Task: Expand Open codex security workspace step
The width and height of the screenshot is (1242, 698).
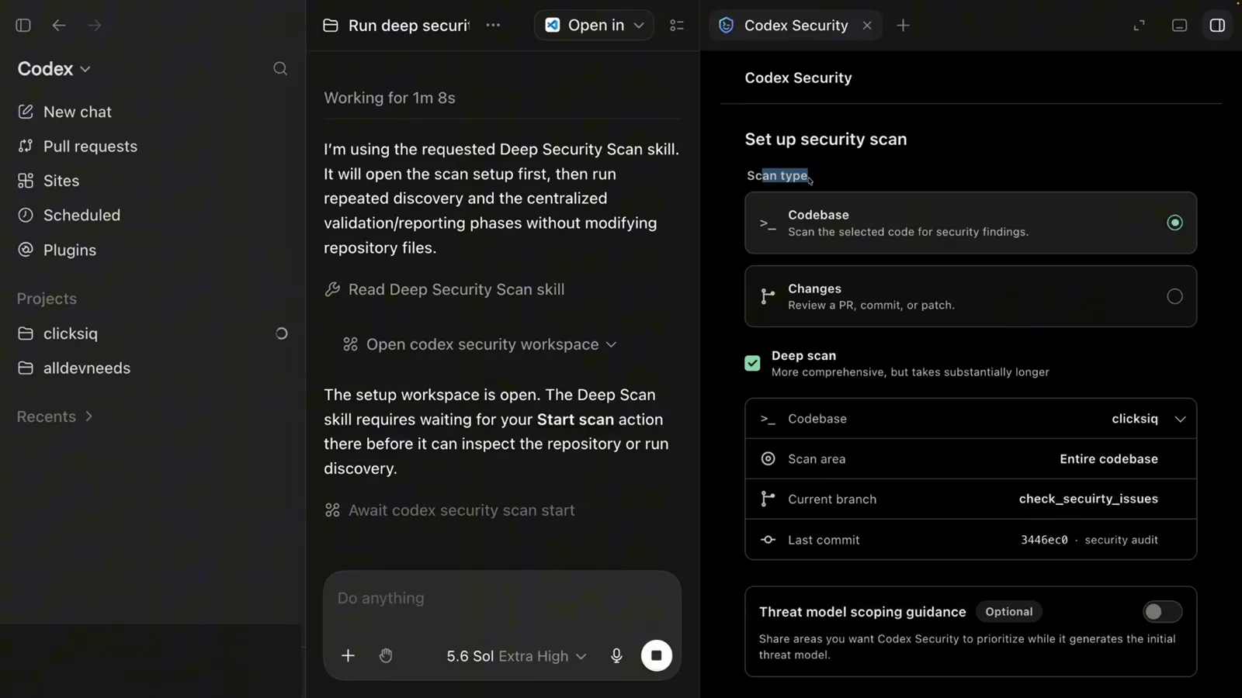Action: pos(480,344)
